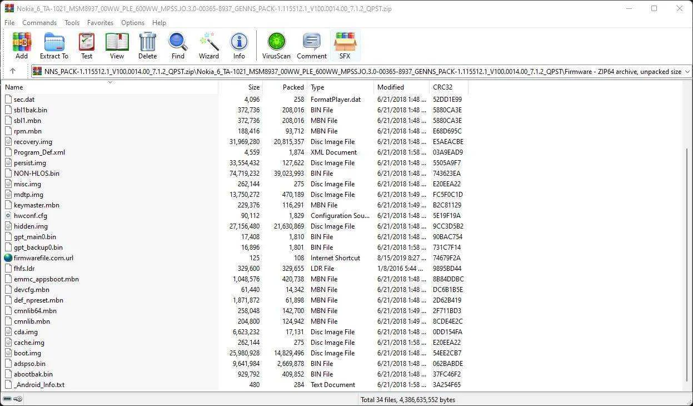The height and width of the screenshot is (406, 693).
Task: Select the sbl1.mbn file
Action: [27, 121]
